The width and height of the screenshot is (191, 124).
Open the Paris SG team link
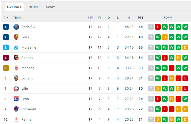(x=28, y=27)
